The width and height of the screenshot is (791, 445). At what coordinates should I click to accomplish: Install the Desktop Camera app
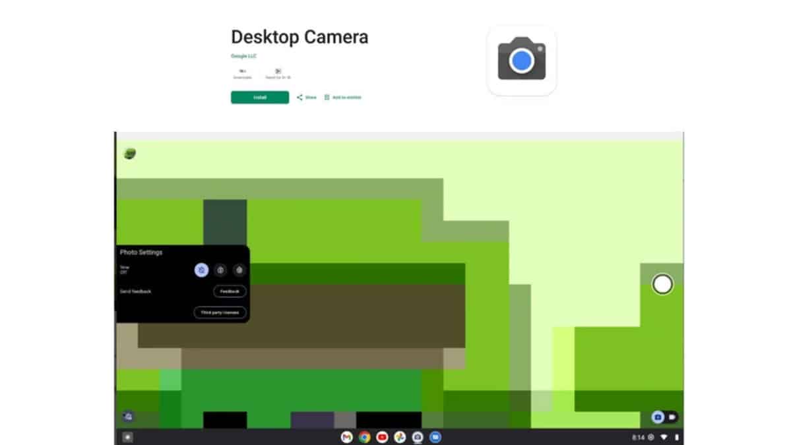[x=259, y=97]
